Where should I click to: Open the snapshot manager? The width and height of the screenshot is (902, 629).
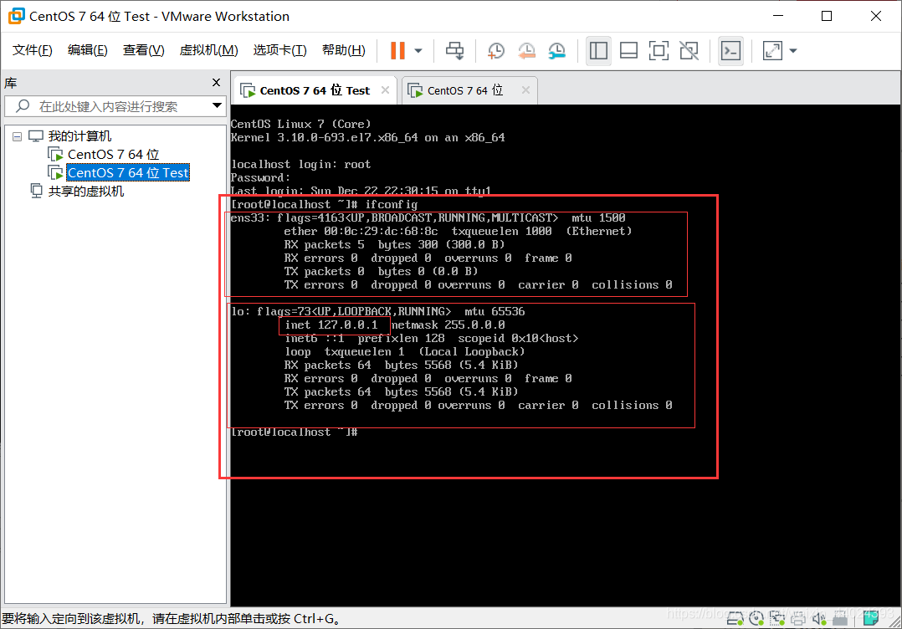pos(557,50)
